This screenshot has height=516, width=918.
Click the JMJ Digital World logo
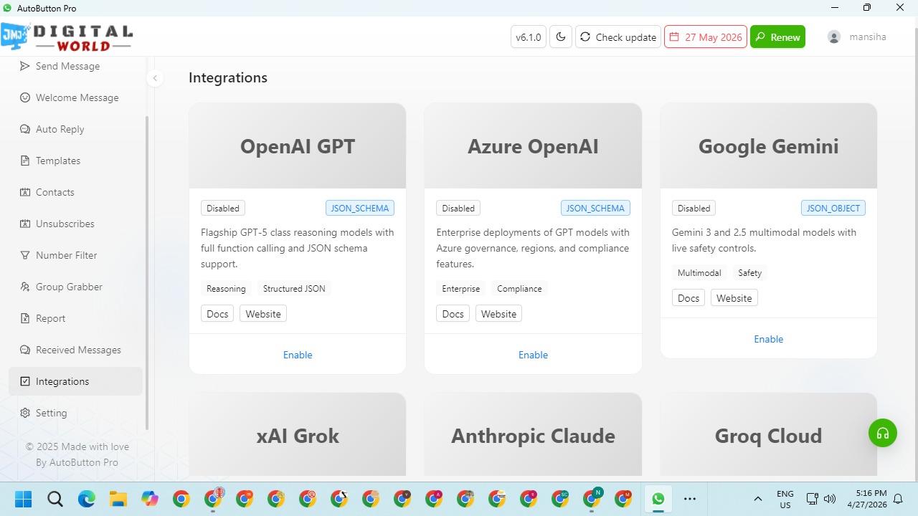(x=67, y=37)
